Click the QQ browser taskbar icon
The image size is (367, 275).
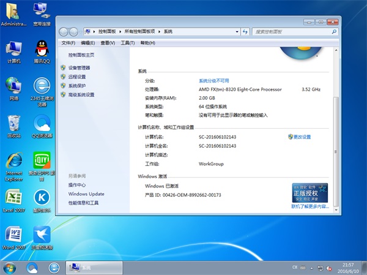pos(32,268)
